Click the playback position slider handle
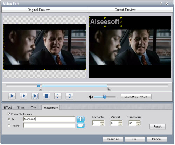This screenshot has height=145, width=175. [x=38, y=86]
